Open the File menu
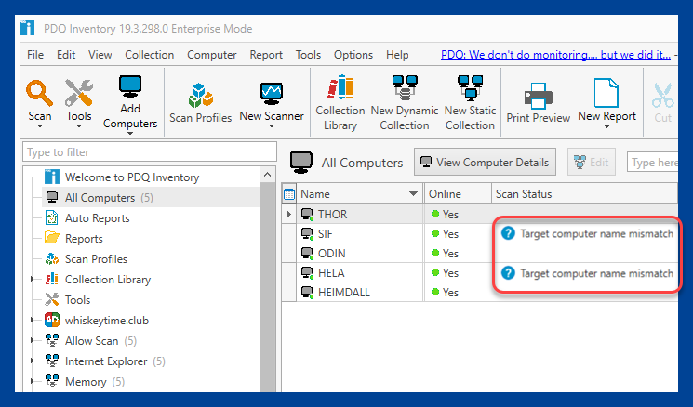693x407 pixels. [x=35, y=55]
